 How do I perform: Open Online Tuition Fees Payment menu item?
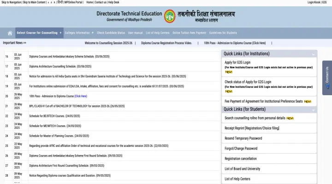pos(190,33)
